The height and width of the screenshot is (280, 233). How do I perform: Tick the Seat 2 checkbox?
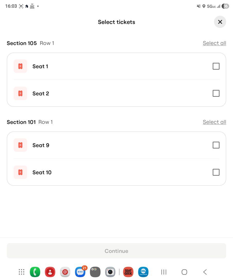tap(216, 93)
